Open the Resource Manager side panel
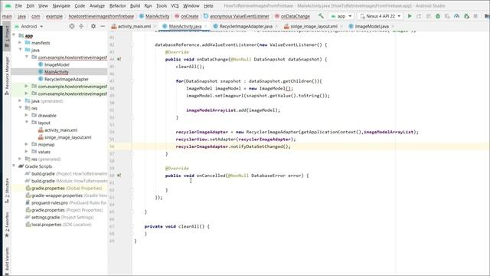 [7, 75]
